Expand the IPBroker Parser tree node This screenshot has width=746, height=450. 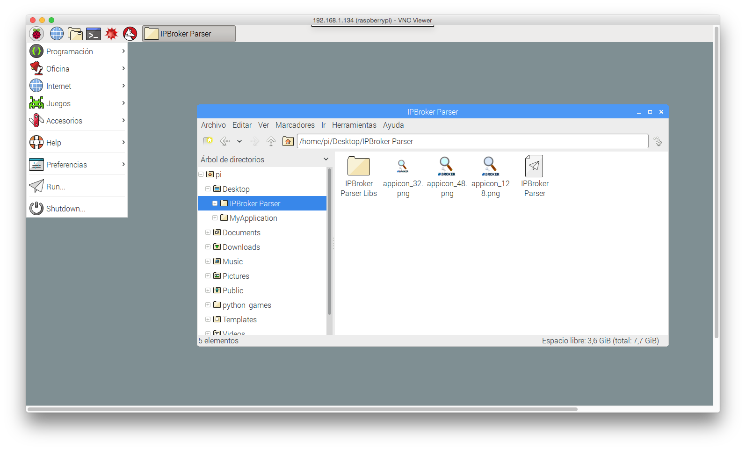(215, 203)
